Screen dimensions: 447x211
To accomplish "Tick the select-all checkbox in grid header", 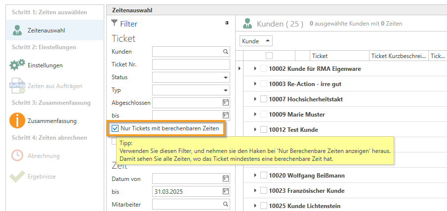I will coord(269,56).
